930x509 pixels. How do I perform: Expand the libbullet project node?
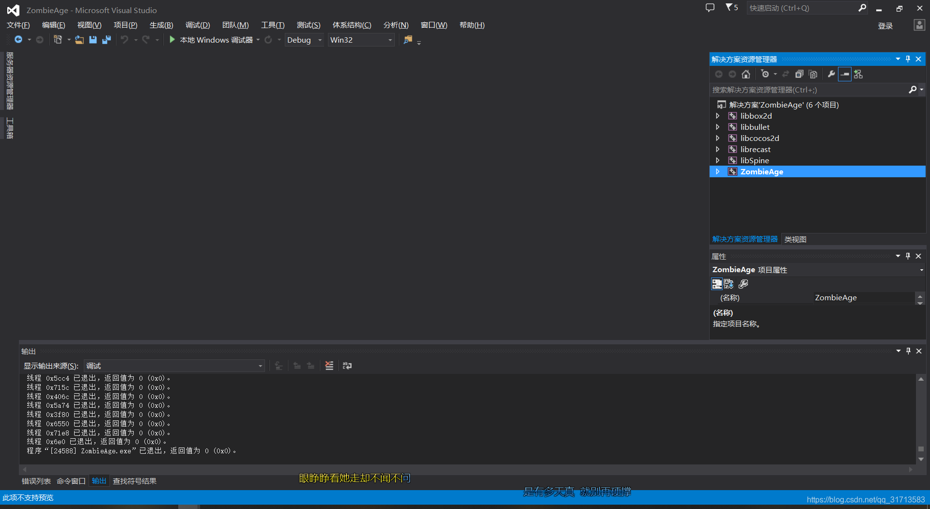[x=718, y=127]
